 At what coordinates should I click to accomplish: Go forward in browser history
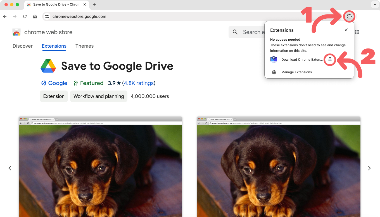[x=15, y=16]
